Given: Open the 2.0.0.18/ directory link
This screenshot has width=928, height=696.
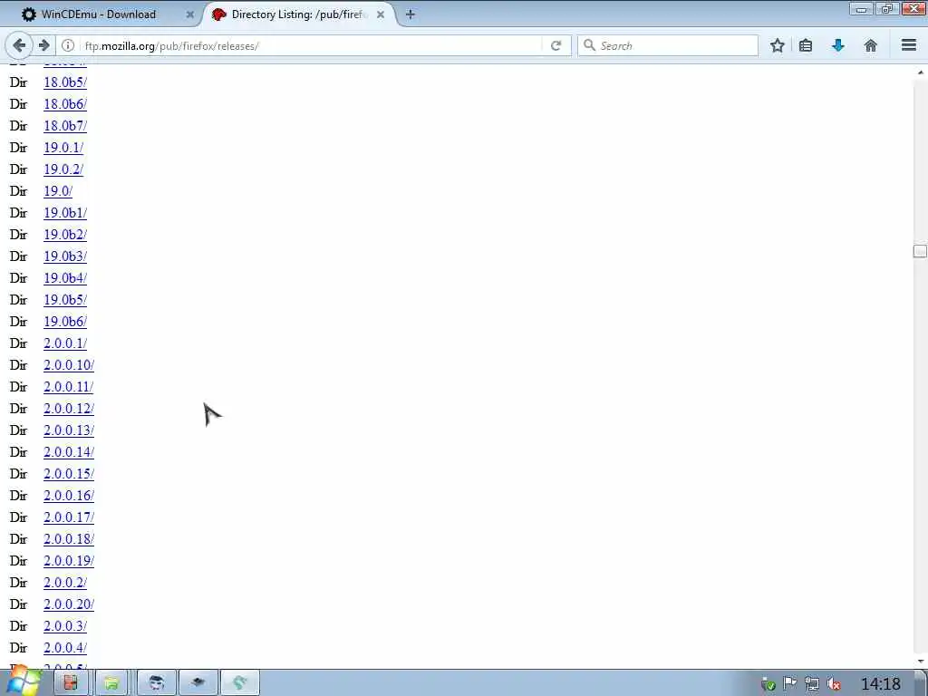Looking at the screenshot, I should click(69, 539).
